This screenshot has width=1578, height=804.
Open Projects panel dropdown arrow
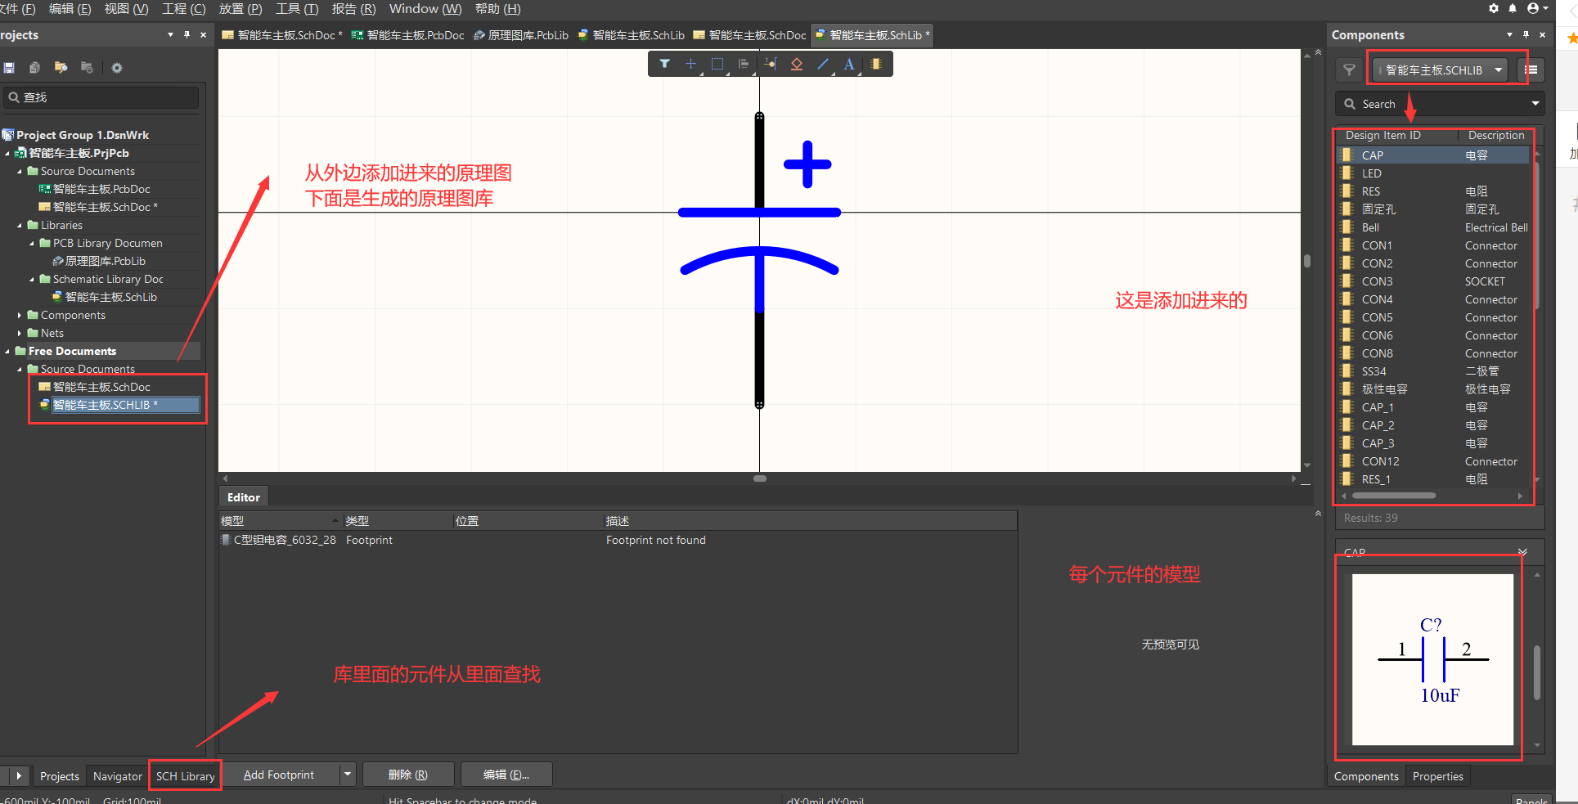click(x=170, y=34)
